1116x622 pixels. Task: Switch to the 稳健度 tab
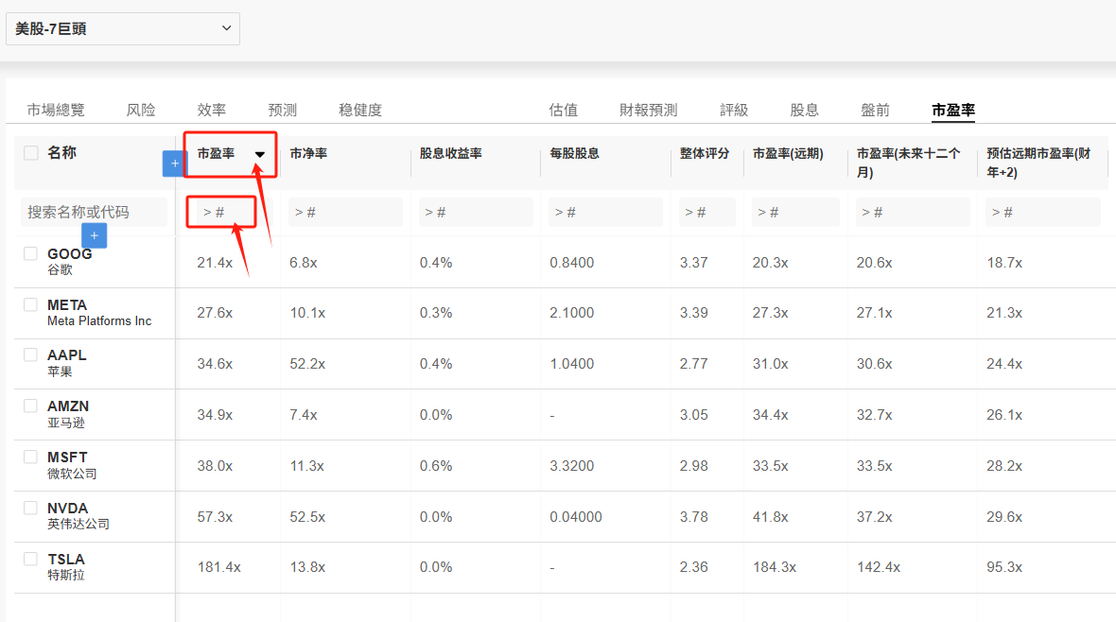(360, 110)
